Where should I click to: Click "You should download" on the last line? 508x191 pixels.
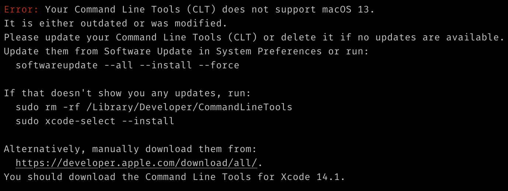(60, 177)
